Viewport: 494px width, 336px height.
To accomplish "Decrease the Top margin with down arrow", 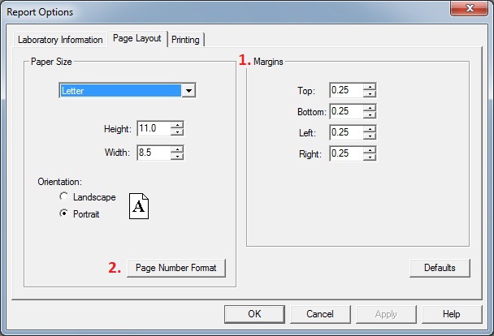I will [370, 94].
